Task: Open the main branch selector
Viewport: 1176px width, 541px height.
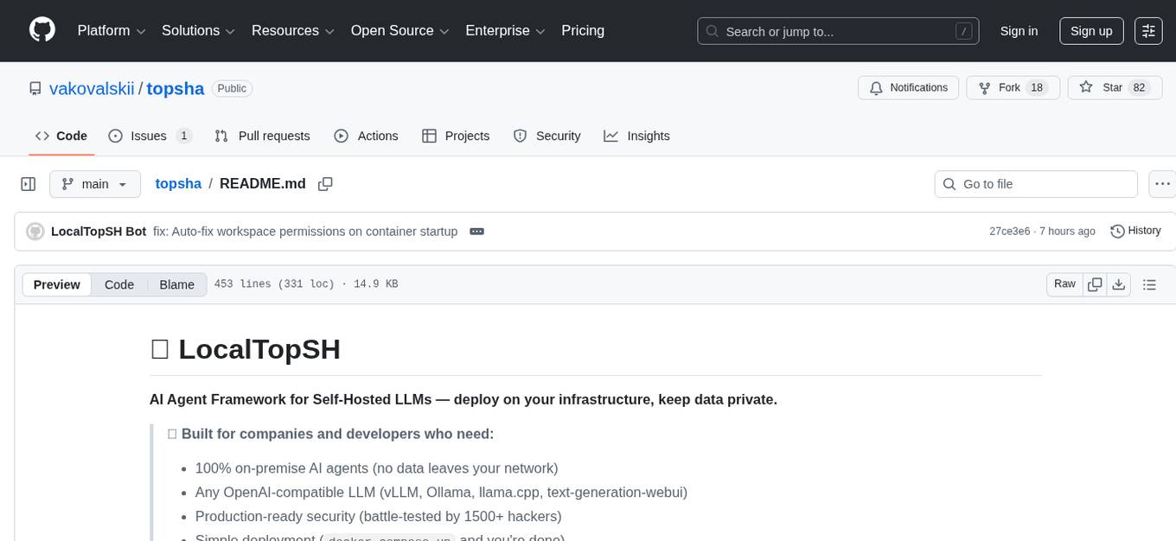Action: [x=95, y=183]
